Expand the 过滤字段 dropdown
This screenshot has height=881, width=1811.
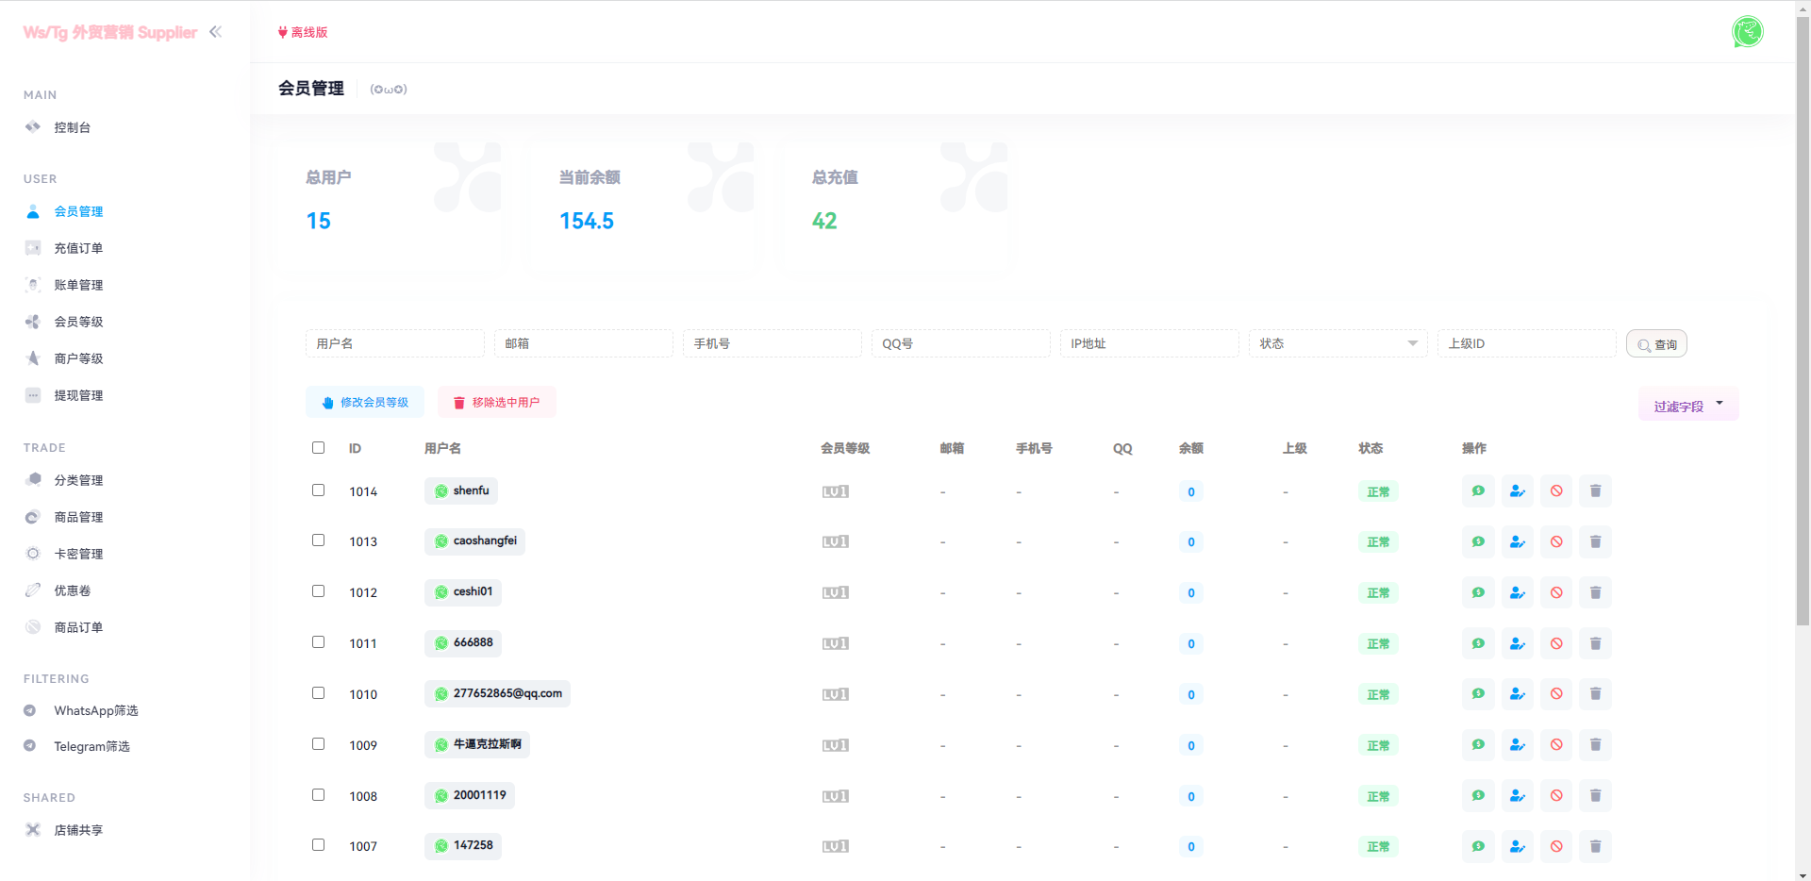[1687, 406]
